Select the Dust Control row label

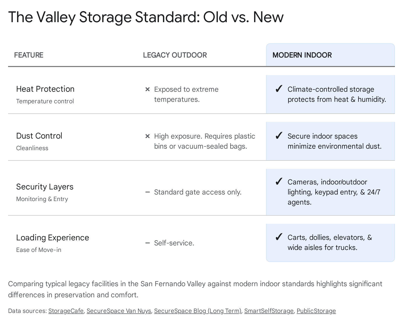click(39, 136)
